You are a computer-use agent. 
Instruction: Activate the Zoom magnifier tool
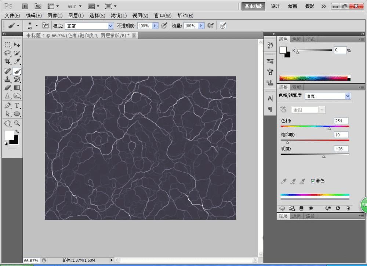[17, 123]
